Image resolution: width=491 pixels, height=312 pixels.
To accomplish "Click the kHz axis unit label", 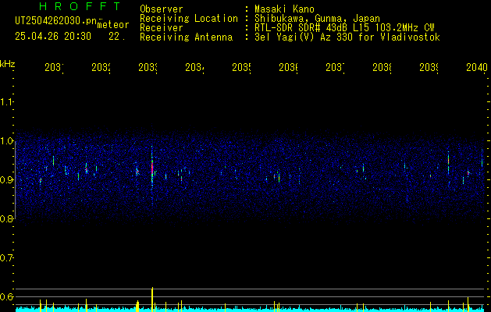I will pos(8,64).
